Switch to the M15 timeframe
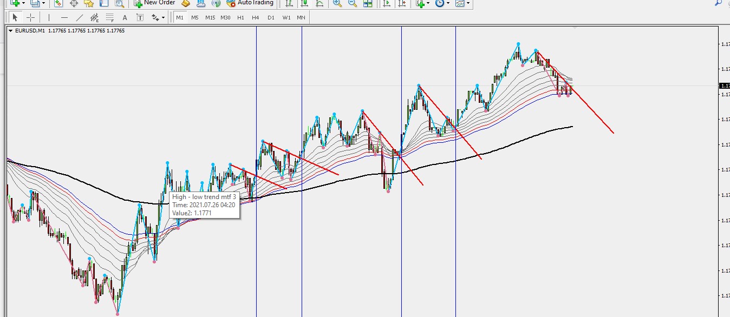Screen dimensions: 730x317 210,17
